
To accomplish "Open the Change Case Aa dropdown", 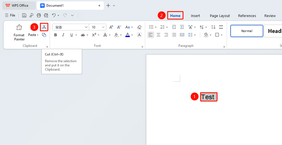I will click(129, 27).
